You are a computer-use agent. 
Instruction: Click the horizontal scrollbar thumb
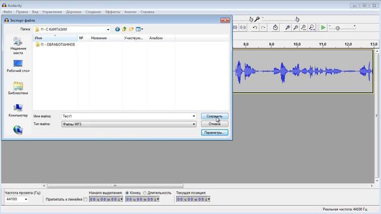[115, 186]
